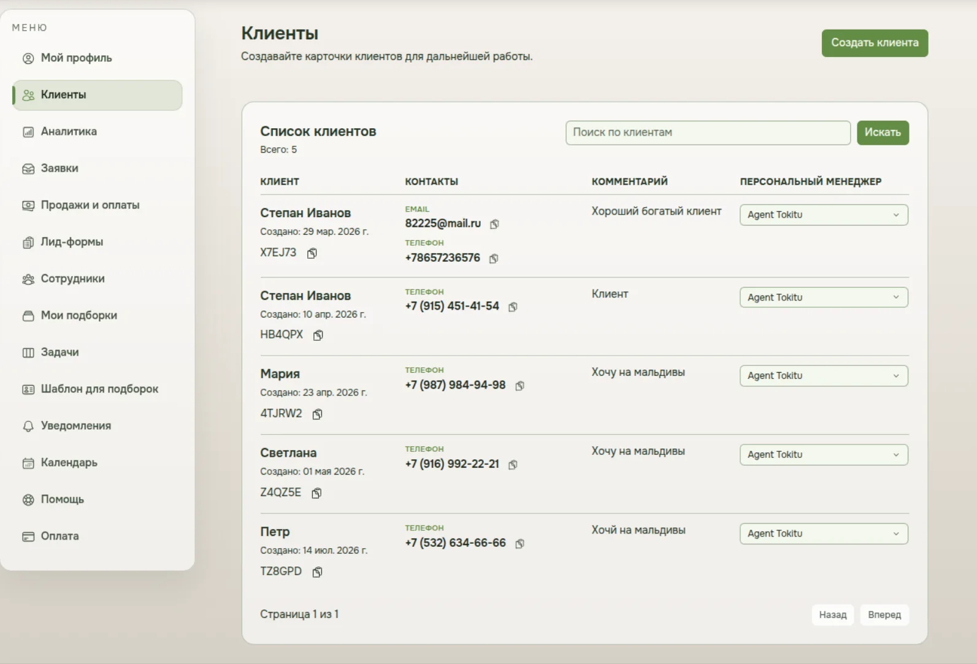Copy phone +7 (915) 451-41-54
Image resolution: width=977 pixels, height=664 pixels.
[513, 307]
